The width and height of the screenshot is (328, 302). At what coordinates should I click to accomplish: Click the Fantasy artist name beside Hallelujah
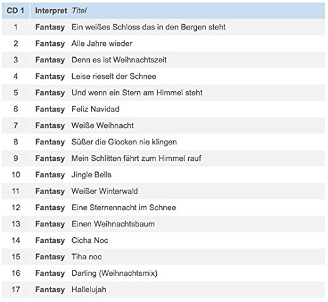click(x=50, y=290)
